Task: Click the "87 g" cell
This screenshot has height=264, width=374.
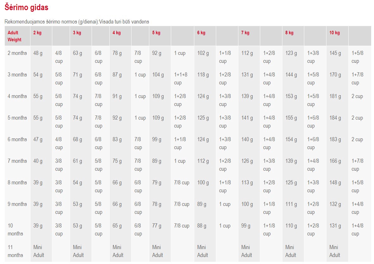Action: 117,75
